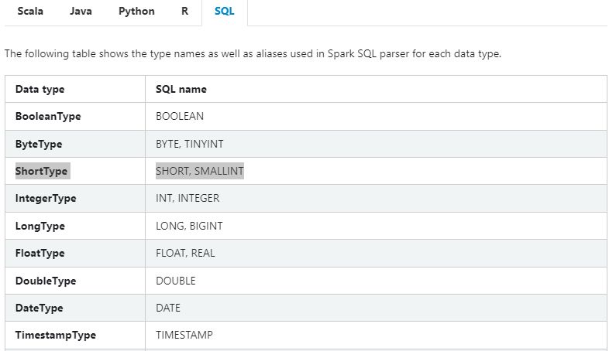Click the DoubleType row label
This screenshot has width=616, height=351.
(45, 281)
